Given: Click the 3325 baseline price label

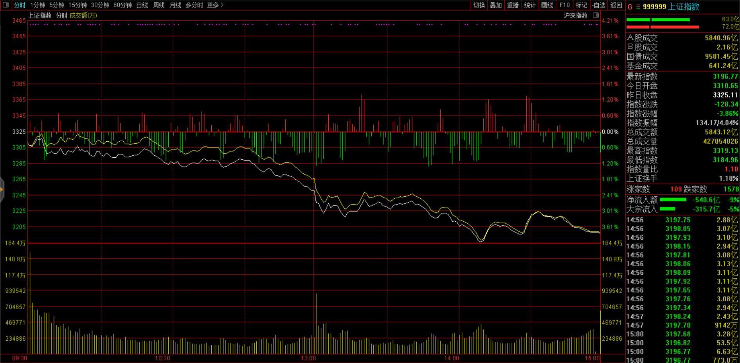Looking at the screenshot, I should pyautogui.click(x=19, y=132).
